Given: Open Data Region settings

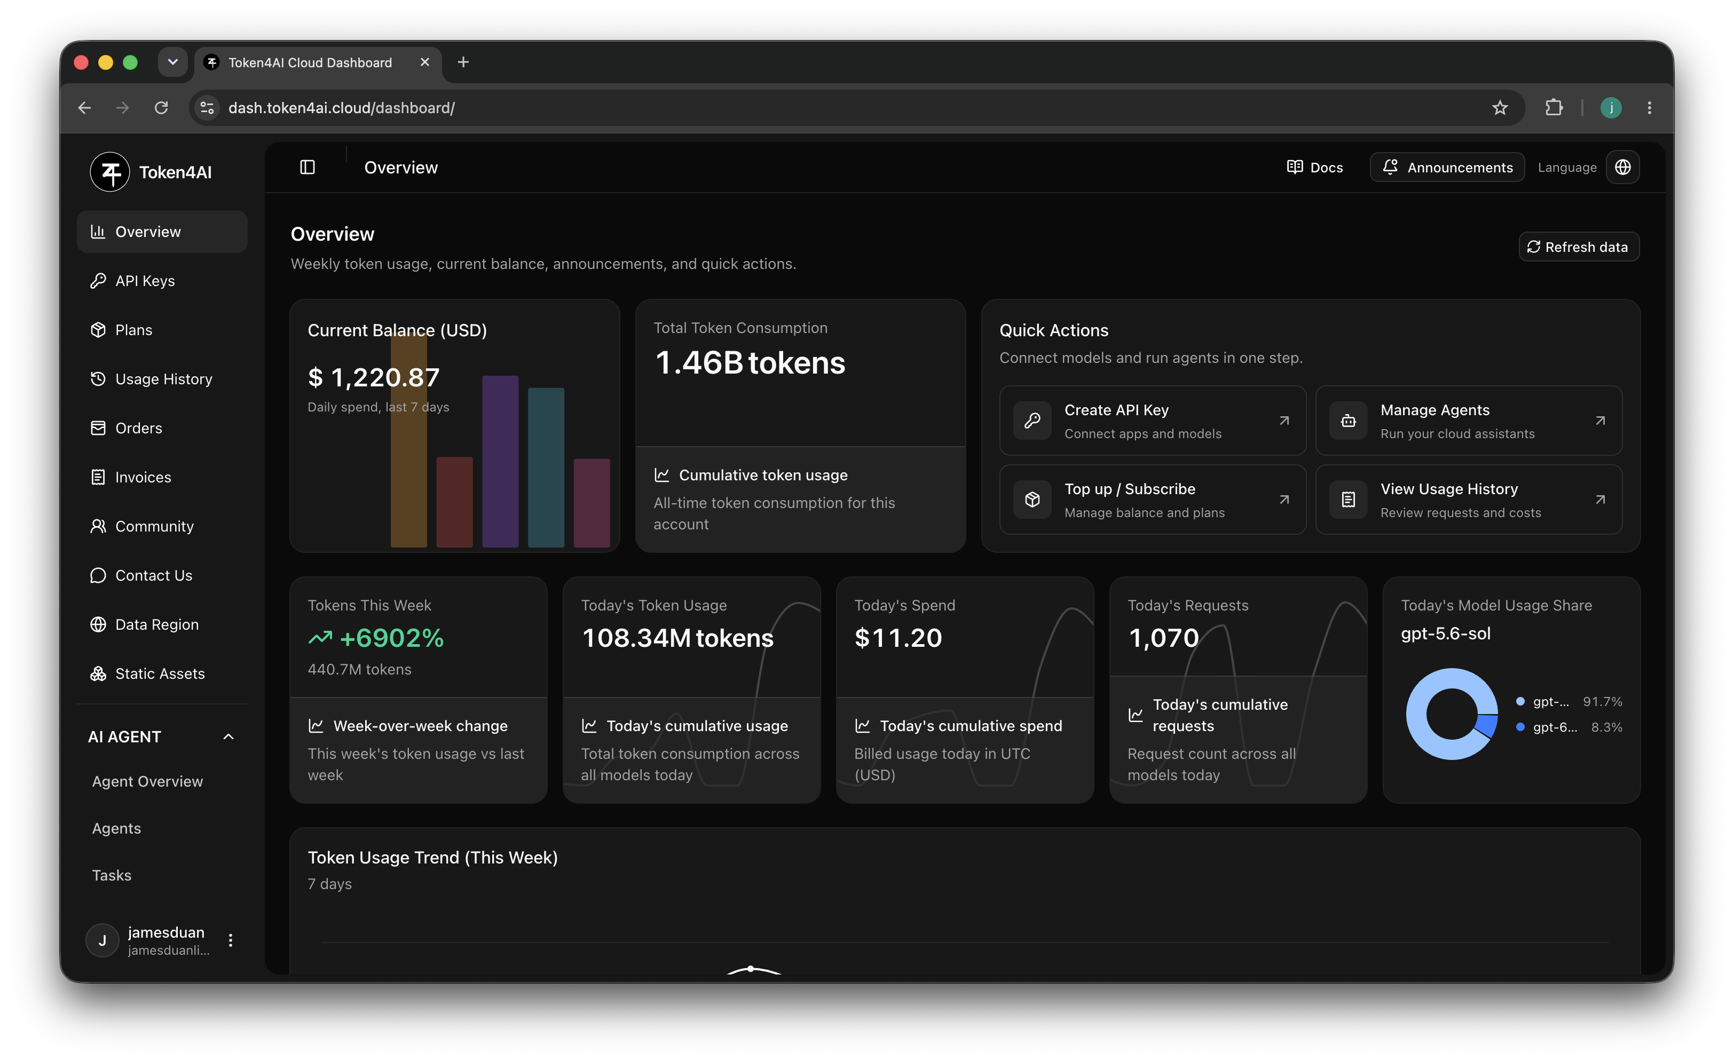Looking at the screenshot, I should pyautogui.click(x=162, y=624).
